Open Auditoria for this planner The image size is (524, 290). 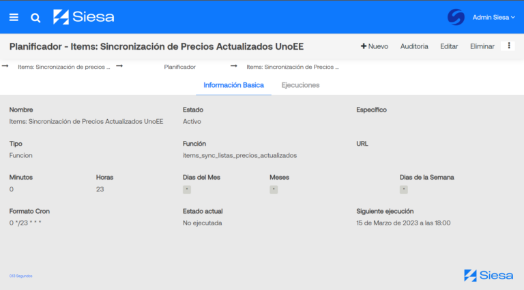414,46
